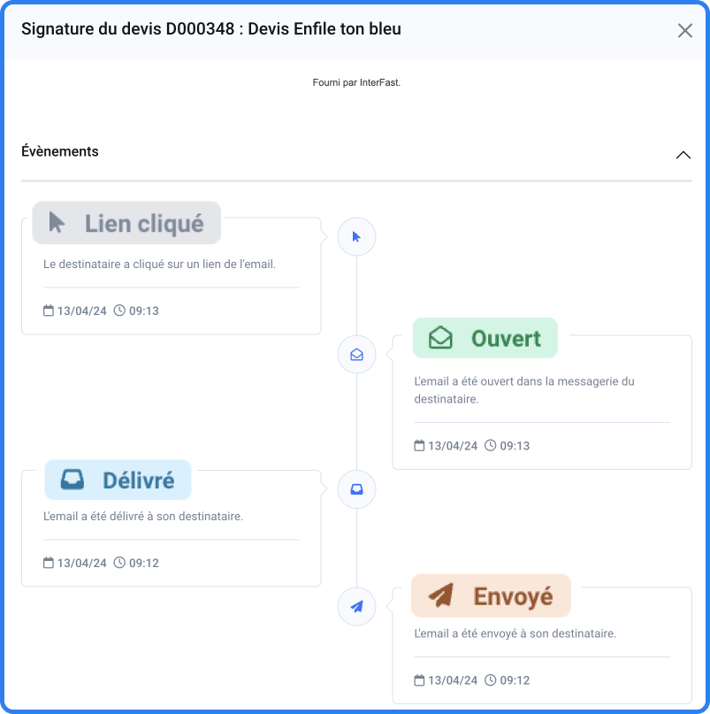Collapse the Évènements section chevron
The width and height of the screenshot is (710, 714).
[683, 156]
